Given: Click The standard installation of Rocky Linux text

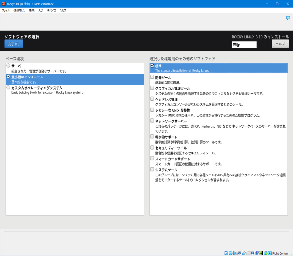Looking at the screenshot, I should pos(182,70).
